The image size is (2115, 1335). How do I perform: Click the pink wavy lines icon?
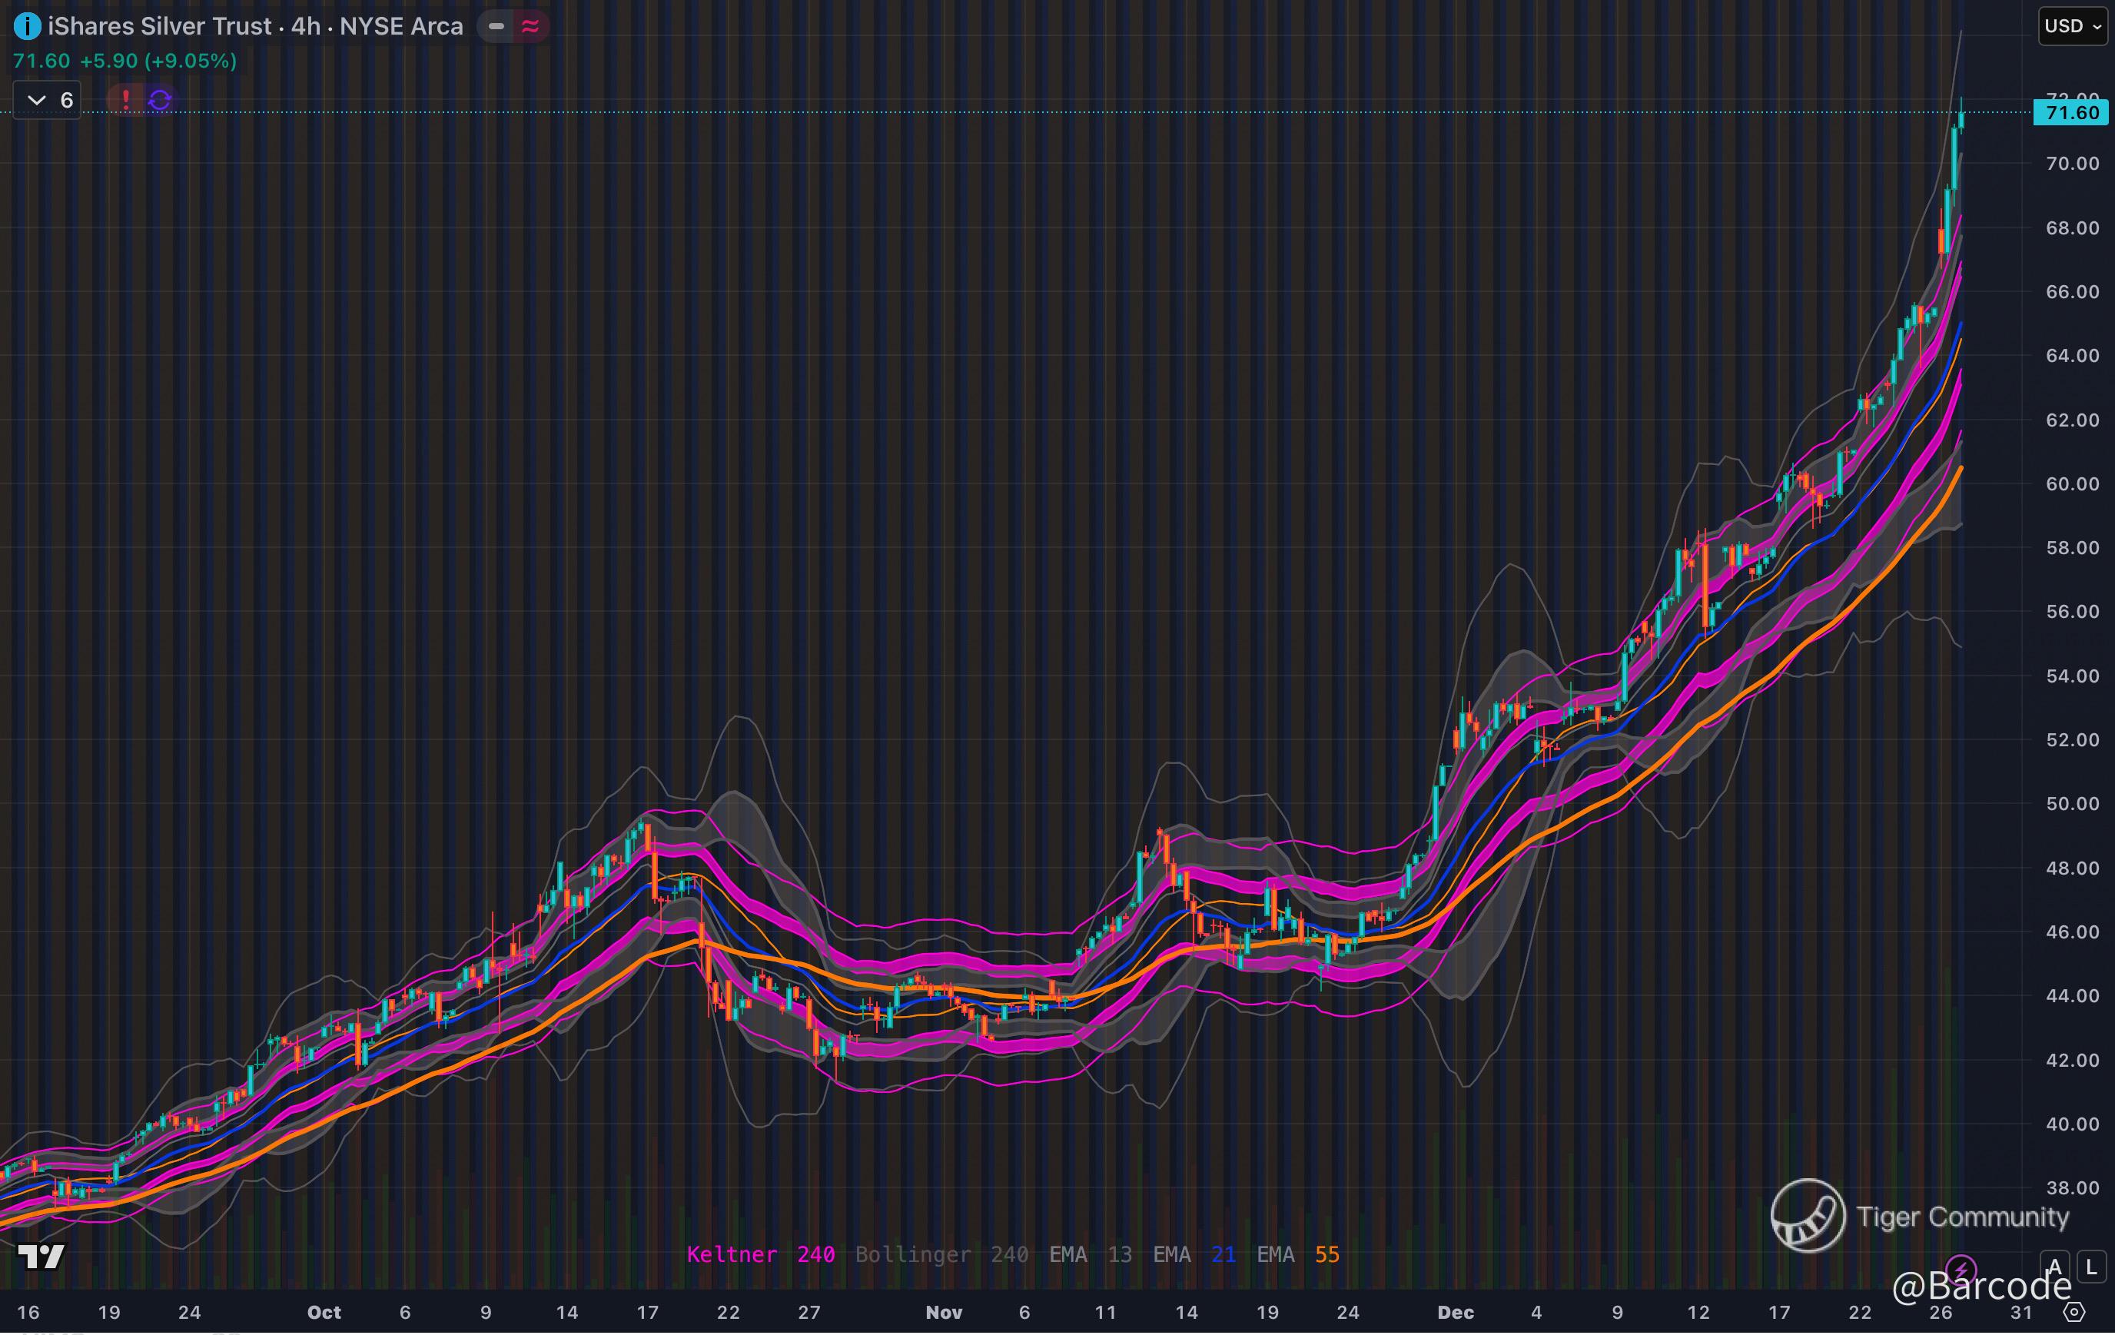tap(530, 26)
